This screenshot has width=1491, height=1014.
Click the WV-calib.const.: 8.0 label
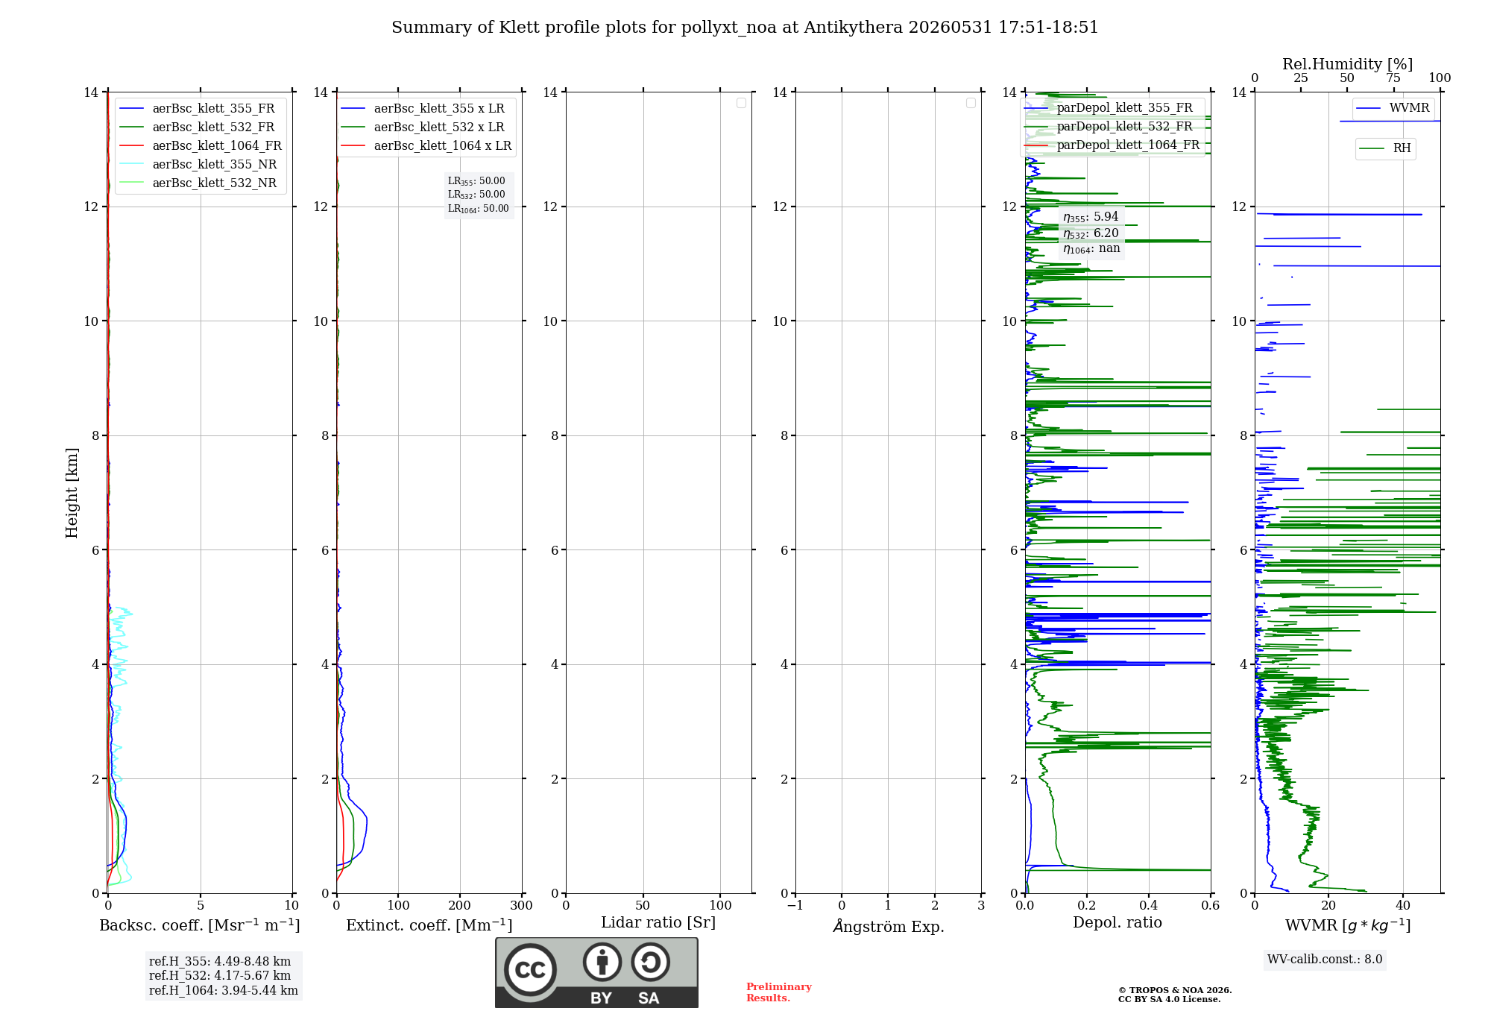tap(1325, 960)
